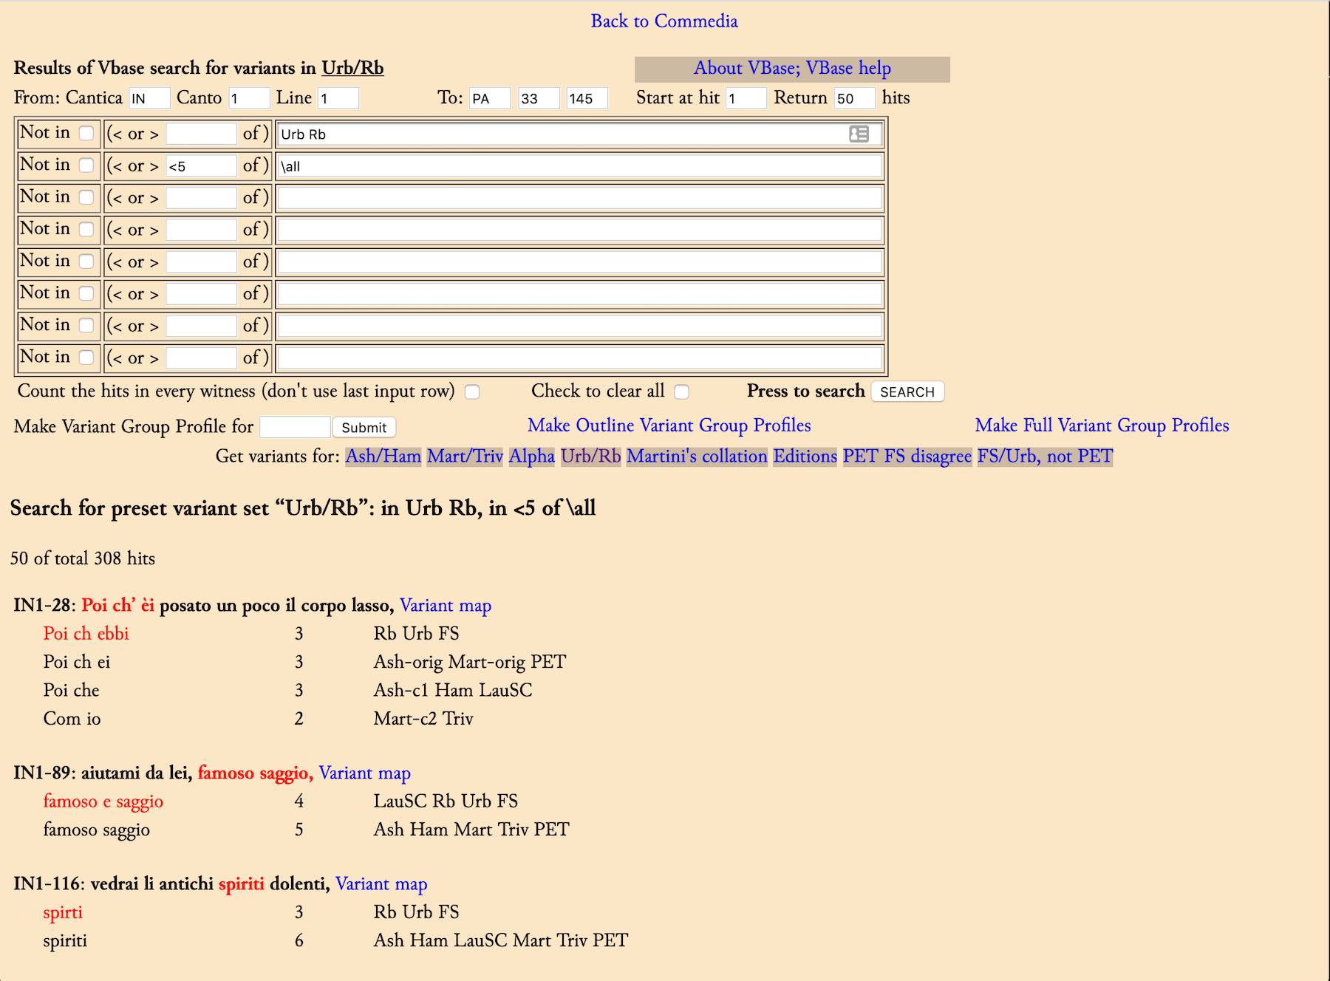Image resolution: width=1330 pixels, height=981 pixels.
Task: Click the last row witness input field
Action: (580, 358)
